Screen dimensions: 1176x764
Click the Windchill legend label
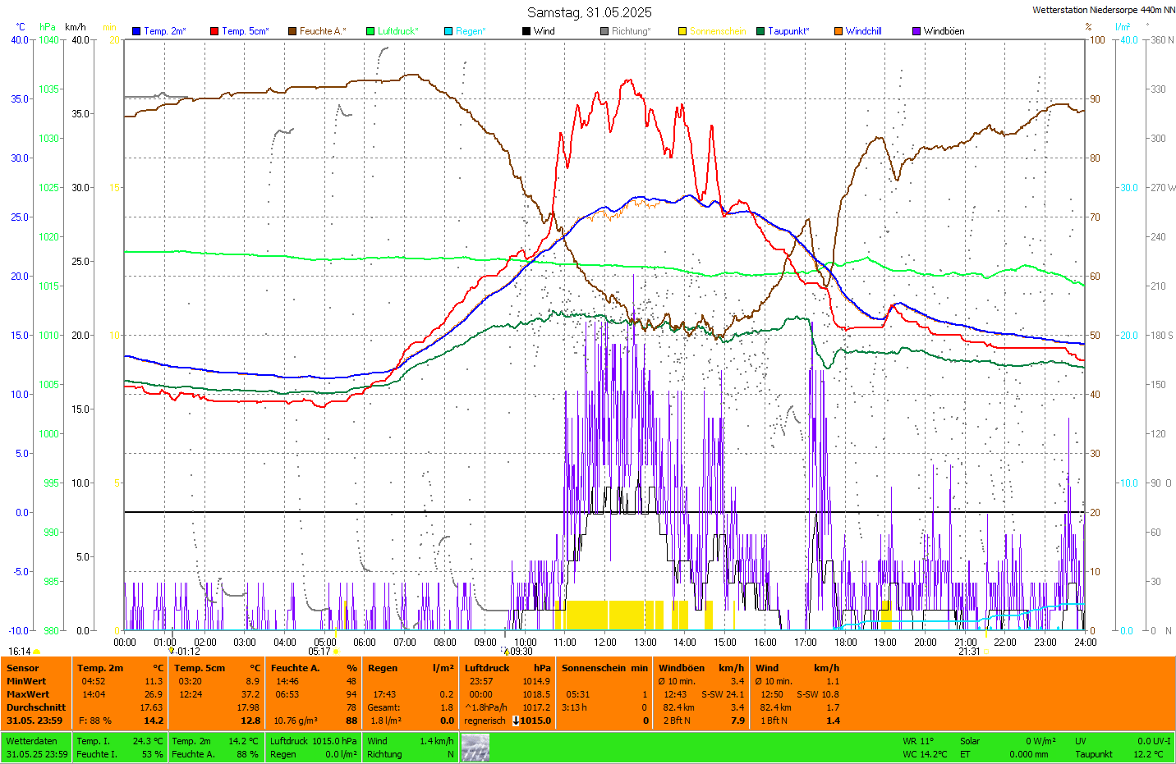click(863, 31)
